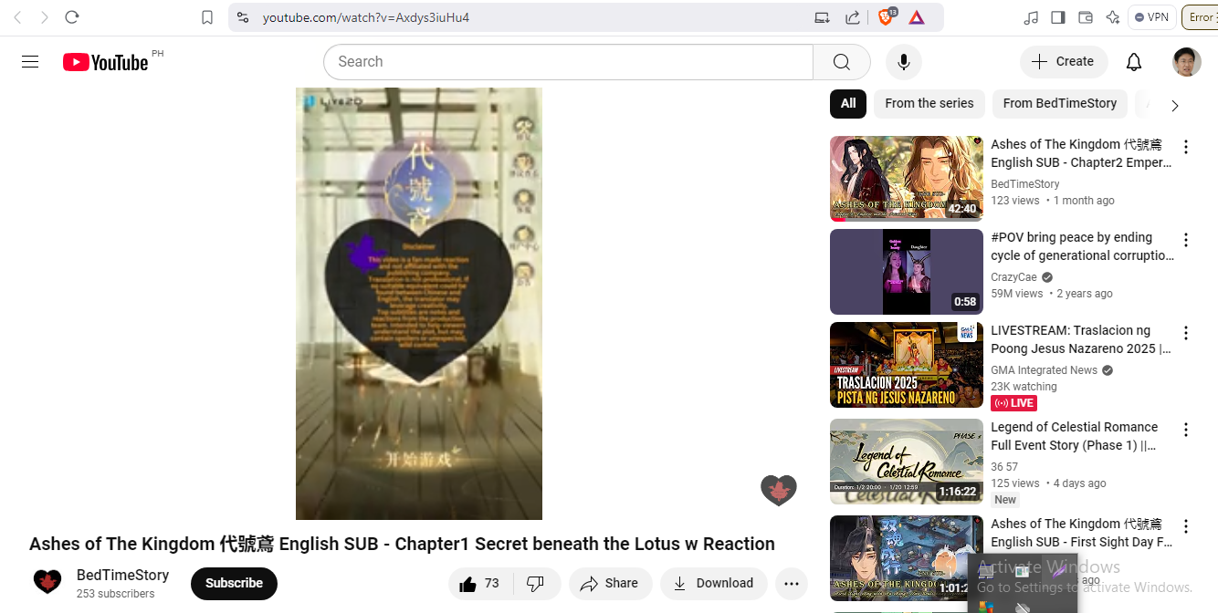
Task: Open Brave Shields lion icon
Action: 886,17
